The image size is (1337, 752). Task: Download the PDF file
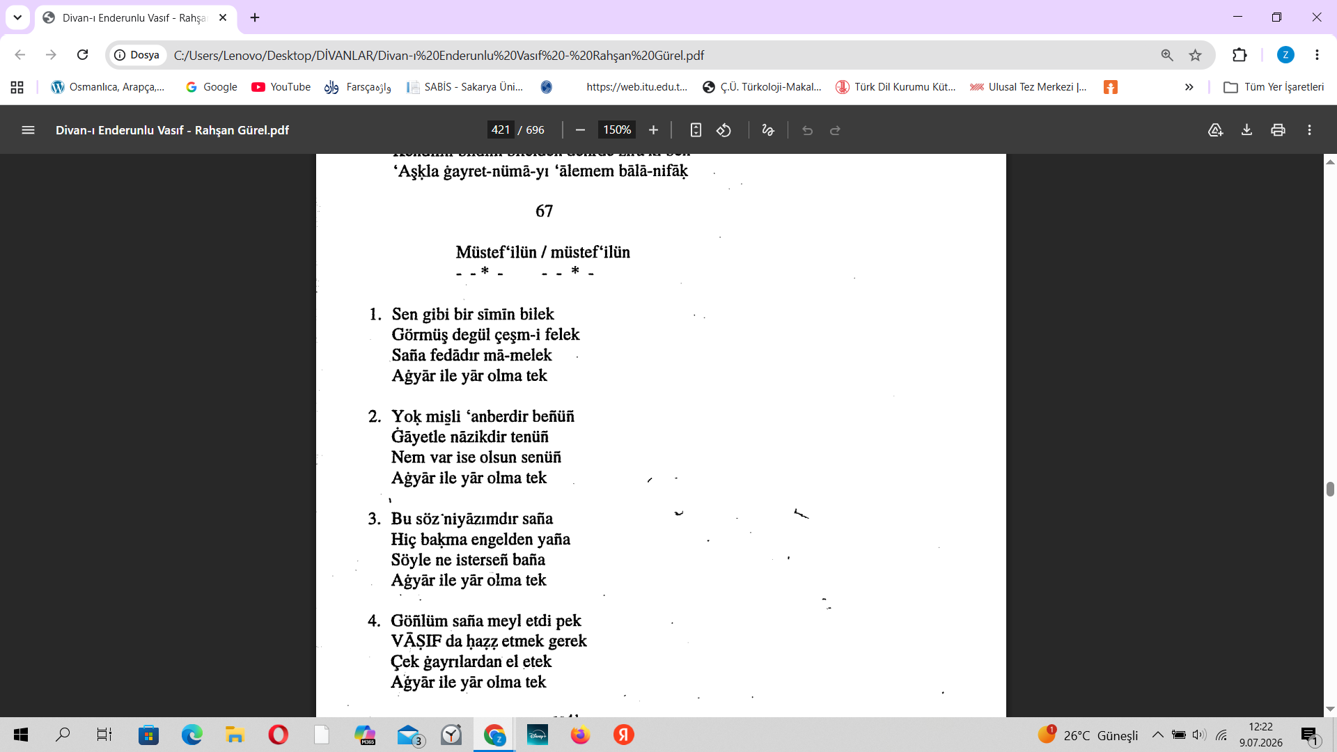point(1246,130)
